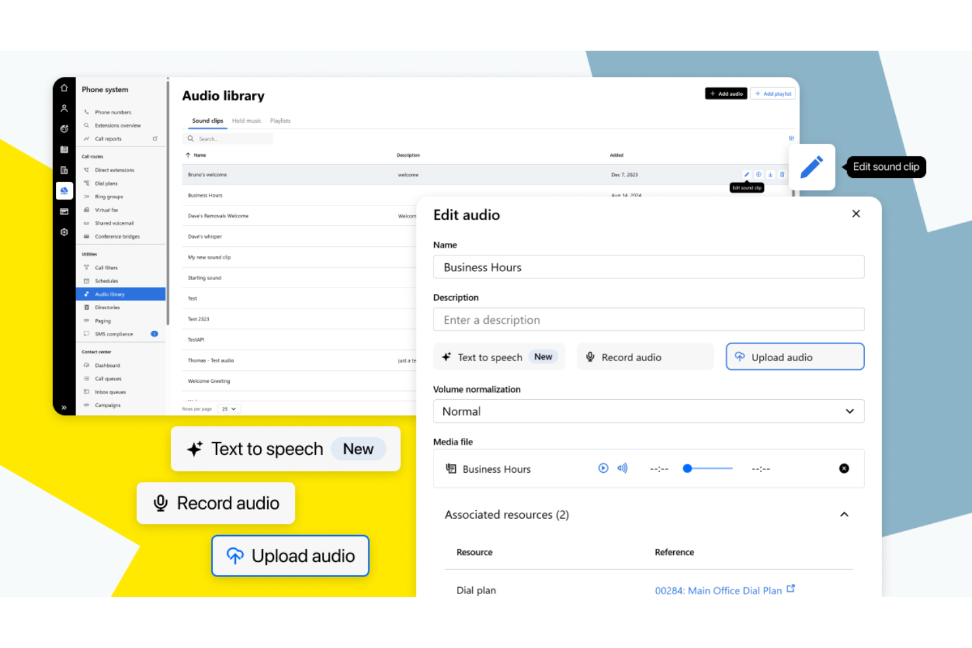Click the Name input field containing Business Hours
972x648 pixels.
649,267
